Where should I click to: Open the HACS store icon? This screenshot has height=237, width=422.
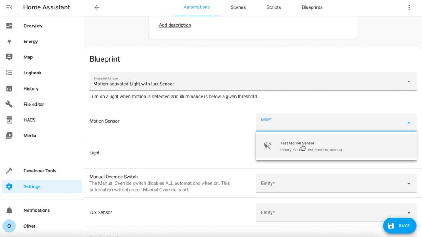(9, 120)
